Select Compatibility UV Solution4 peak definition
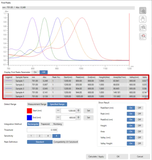152x160 pixels. click(x=66, y=142)
